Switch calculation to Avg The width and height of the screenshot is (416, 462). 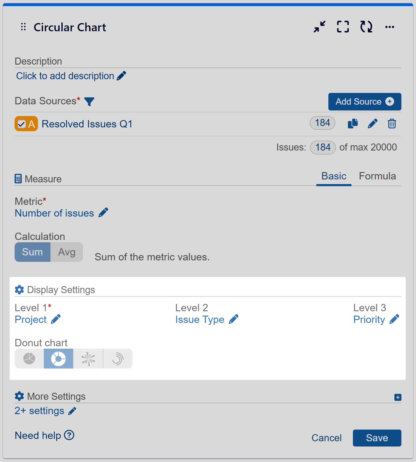67,252
